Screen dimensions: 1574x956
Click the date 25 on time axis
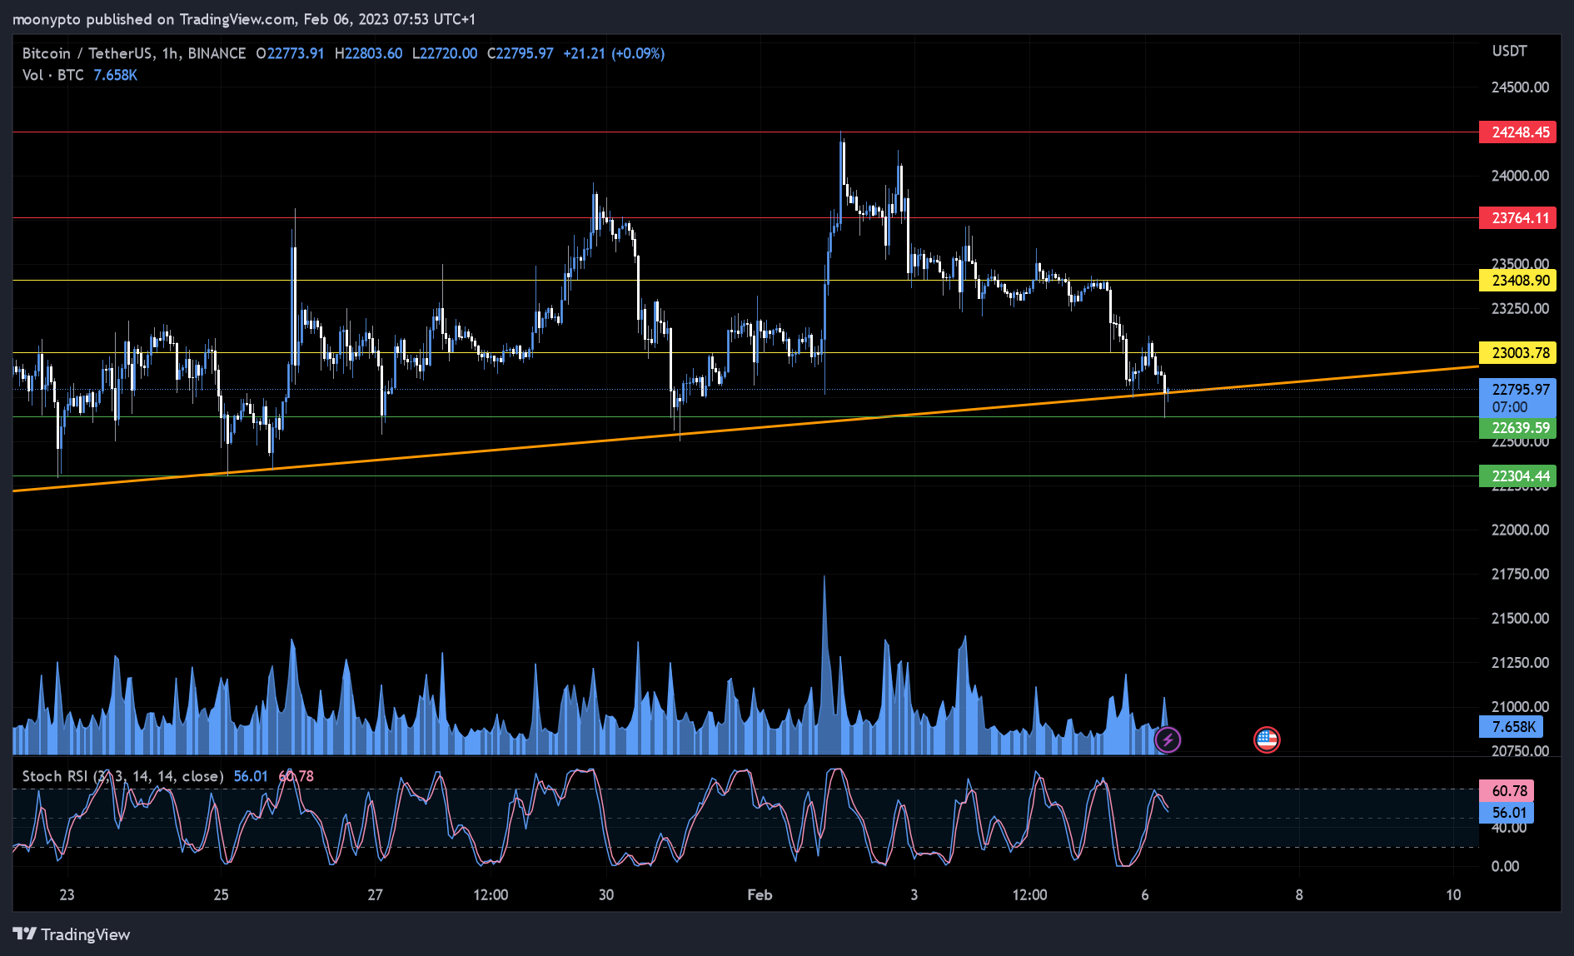(221, 895)
